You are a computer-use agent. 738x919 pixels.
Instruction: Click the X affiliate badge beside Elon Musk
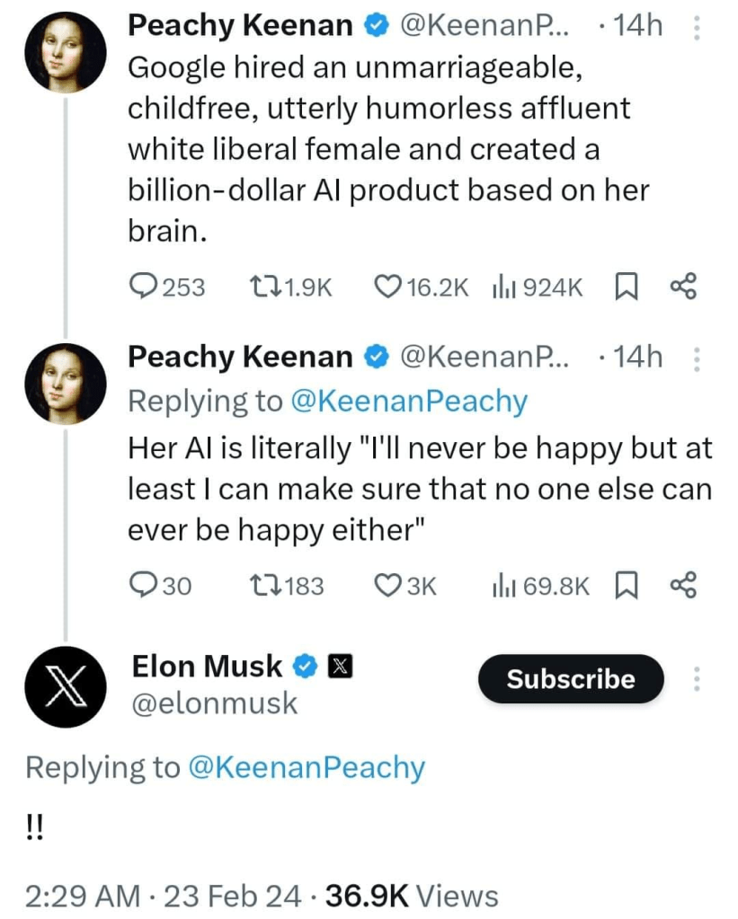[340, 667]
